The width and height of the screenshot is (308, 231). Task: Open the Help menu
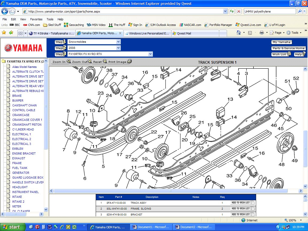60,19
